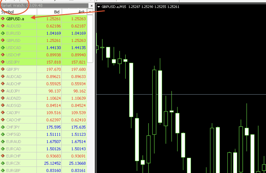
Task: Click the green up arrow next to USDCAD
Action: 3,48
